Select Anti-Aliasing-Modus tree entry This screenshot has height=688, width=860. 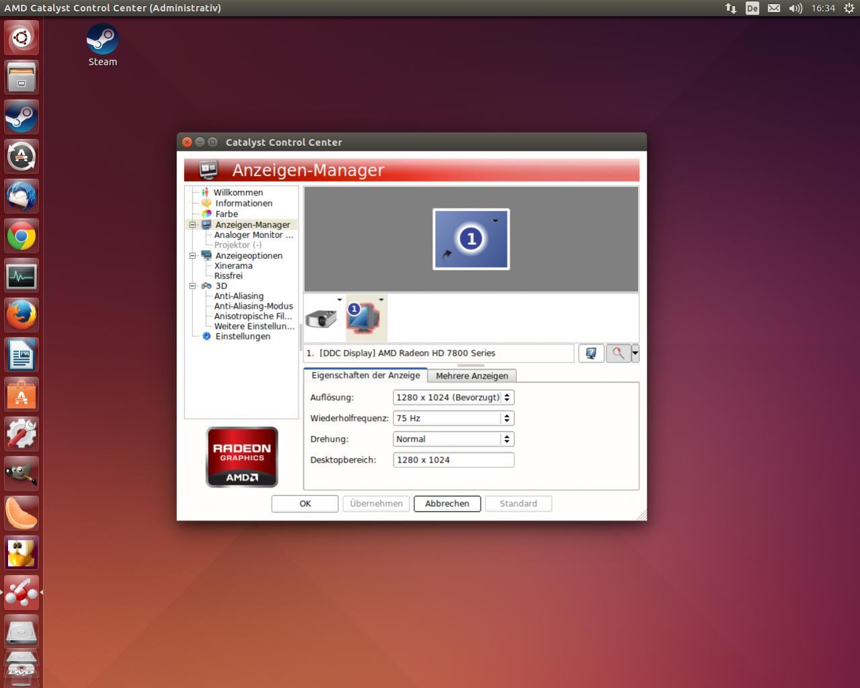click(253, 306)
